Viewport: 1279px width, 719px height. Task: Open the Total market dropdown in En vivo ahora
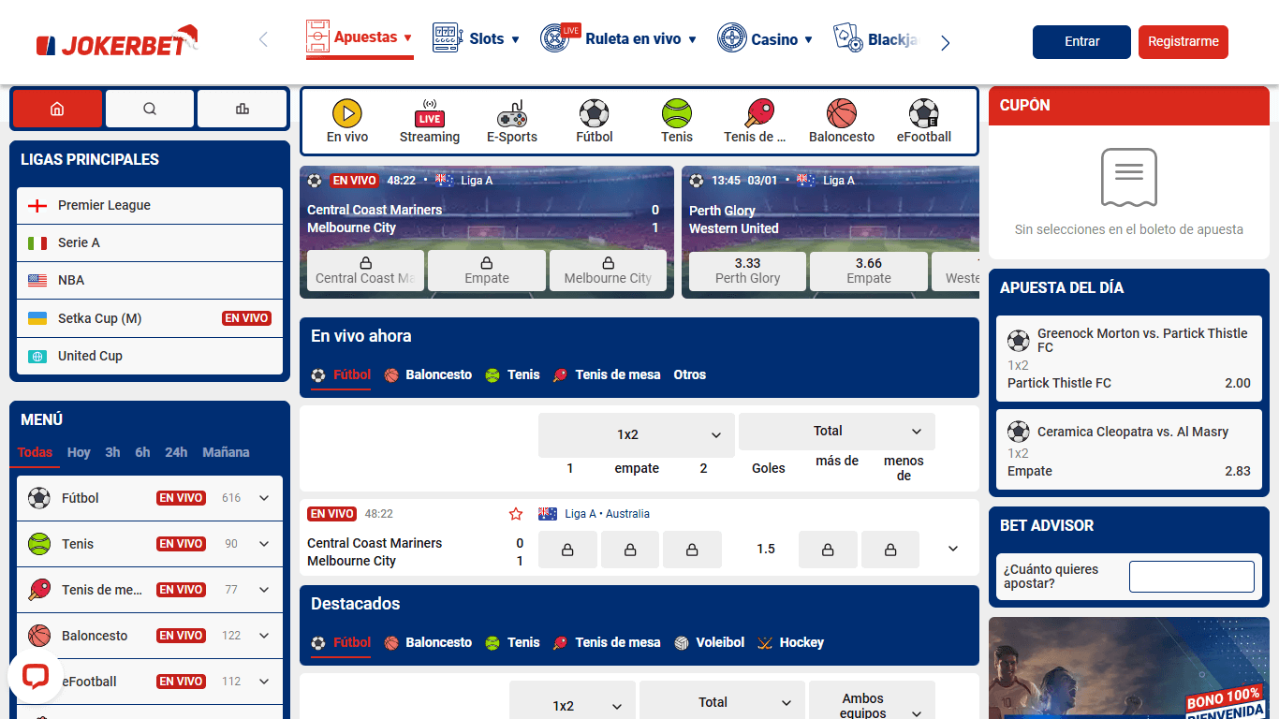tap(837, 431)
